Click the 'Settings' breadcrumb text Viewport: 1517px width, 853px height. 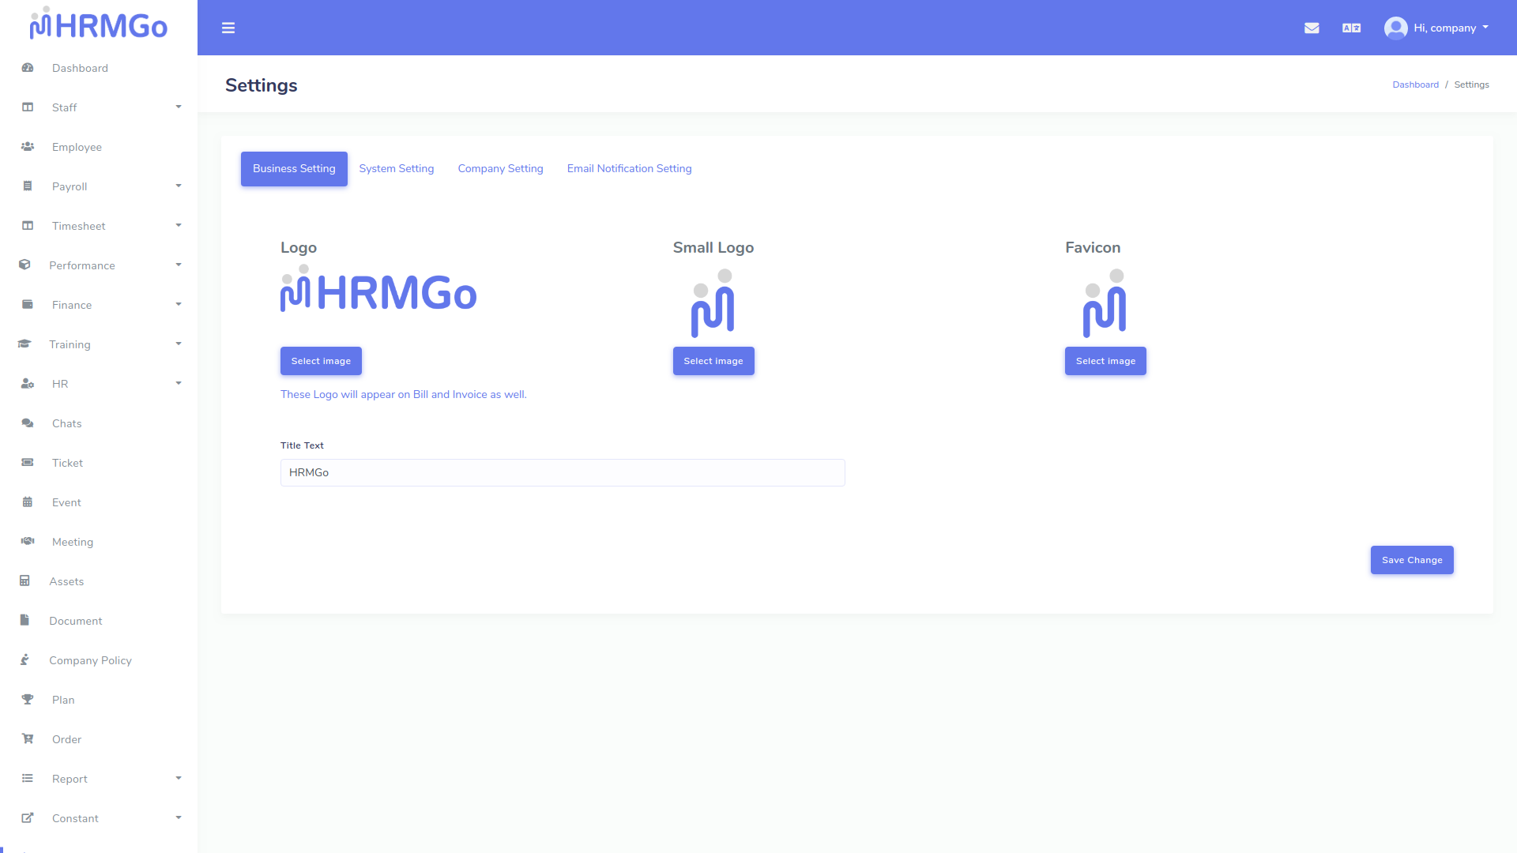click(1471, 85)
